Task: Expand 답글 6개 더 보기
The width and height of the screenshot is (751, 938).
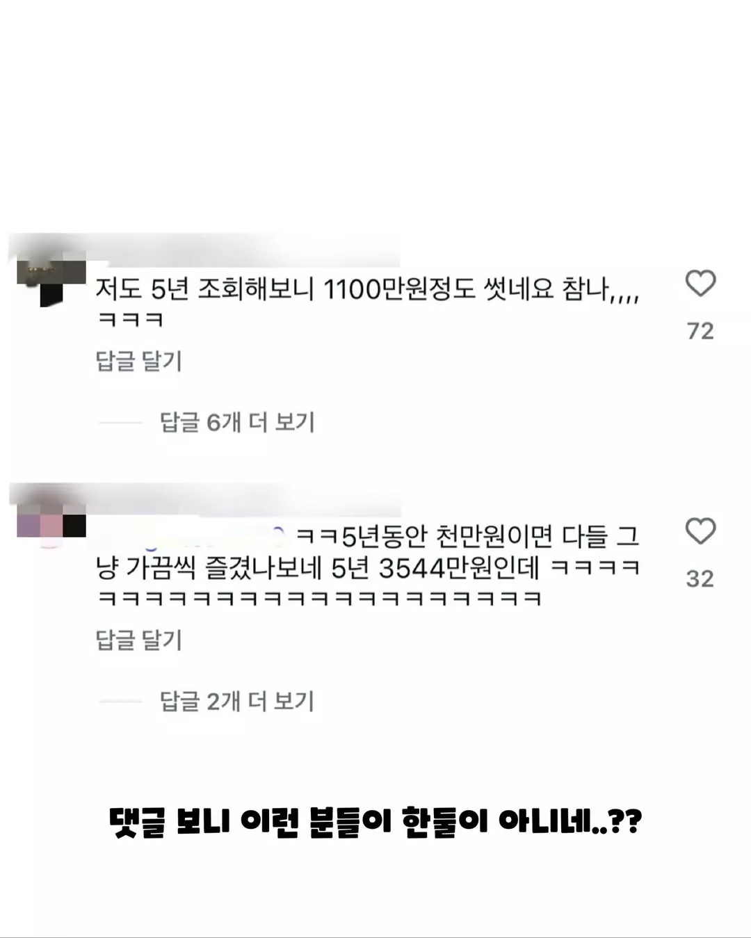Action: tap(237, 422)
